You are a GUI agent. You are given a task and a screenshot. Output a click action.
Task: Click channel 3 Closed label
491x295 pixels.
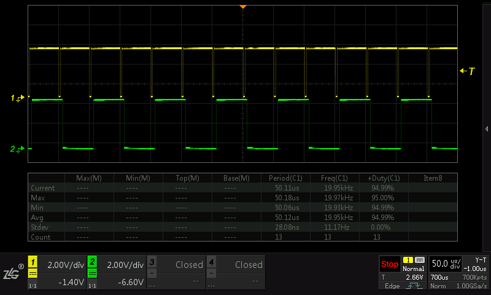[189, 265]
